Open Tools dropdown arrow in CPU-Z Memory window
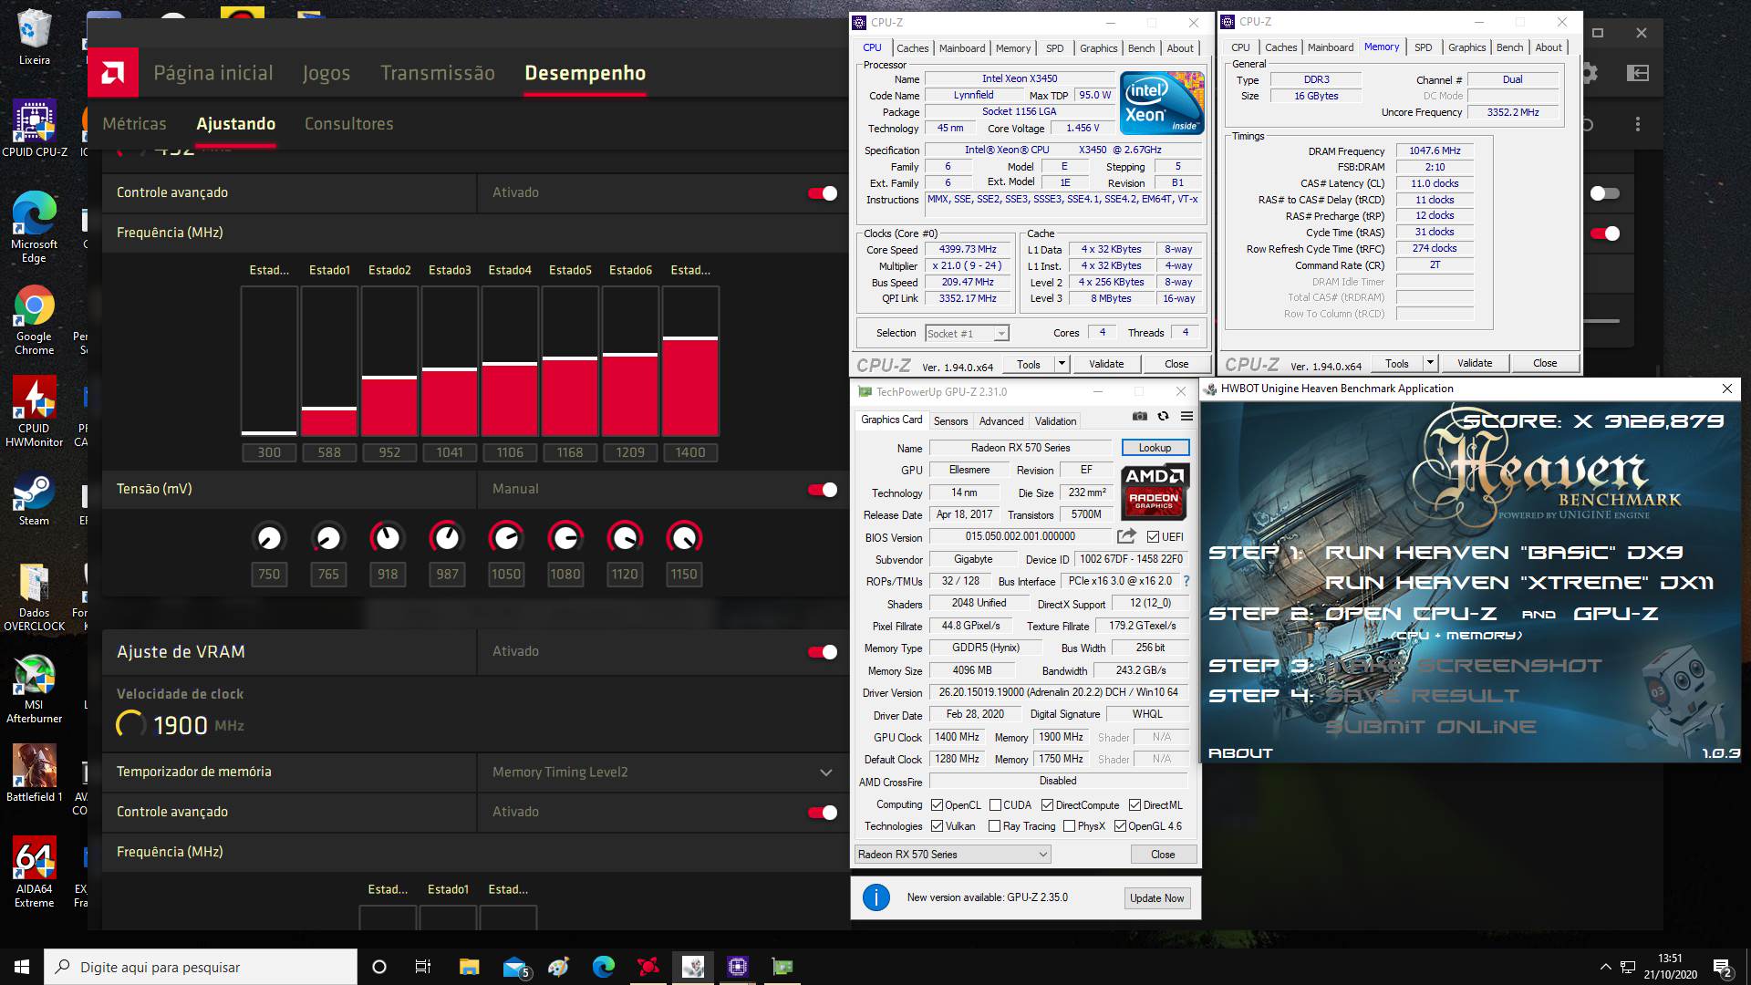 coord(1430,363)
